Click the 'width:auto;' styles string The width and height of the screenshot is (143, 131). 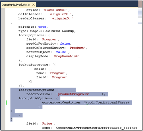(55, 10)
